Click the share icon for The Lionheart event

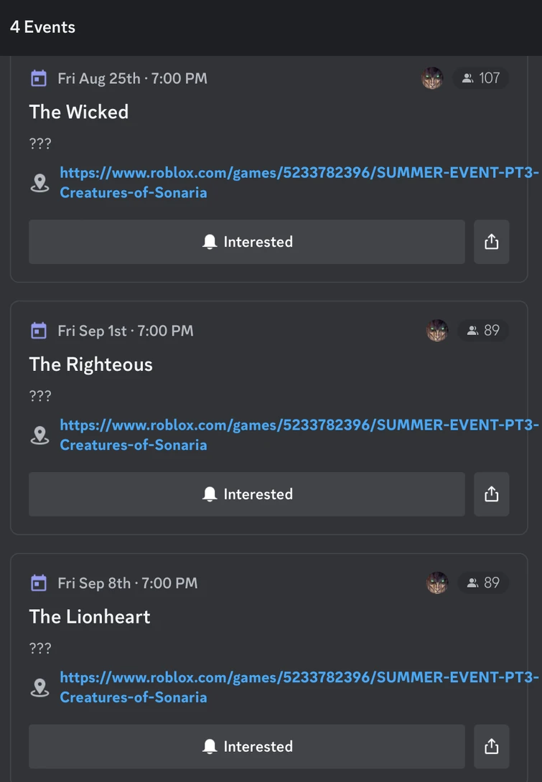(x=491, y=746)
